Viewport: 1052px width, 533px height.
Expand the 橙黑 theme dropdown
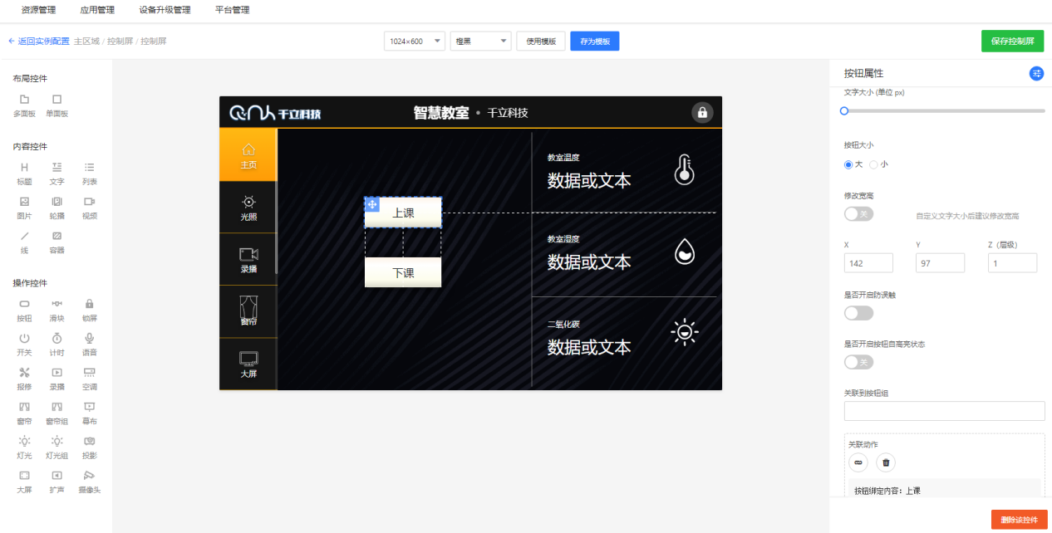click(x=480, y=42)
